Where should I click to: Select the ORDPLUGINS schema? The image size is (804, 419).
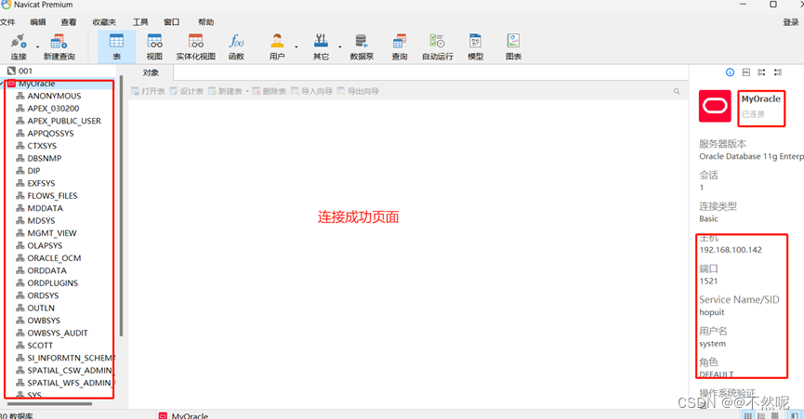[53, 283]
